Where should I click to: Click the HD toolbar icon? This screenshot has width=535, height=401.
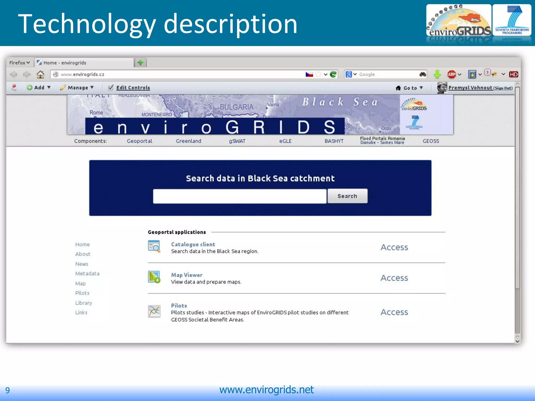(514, 74)
